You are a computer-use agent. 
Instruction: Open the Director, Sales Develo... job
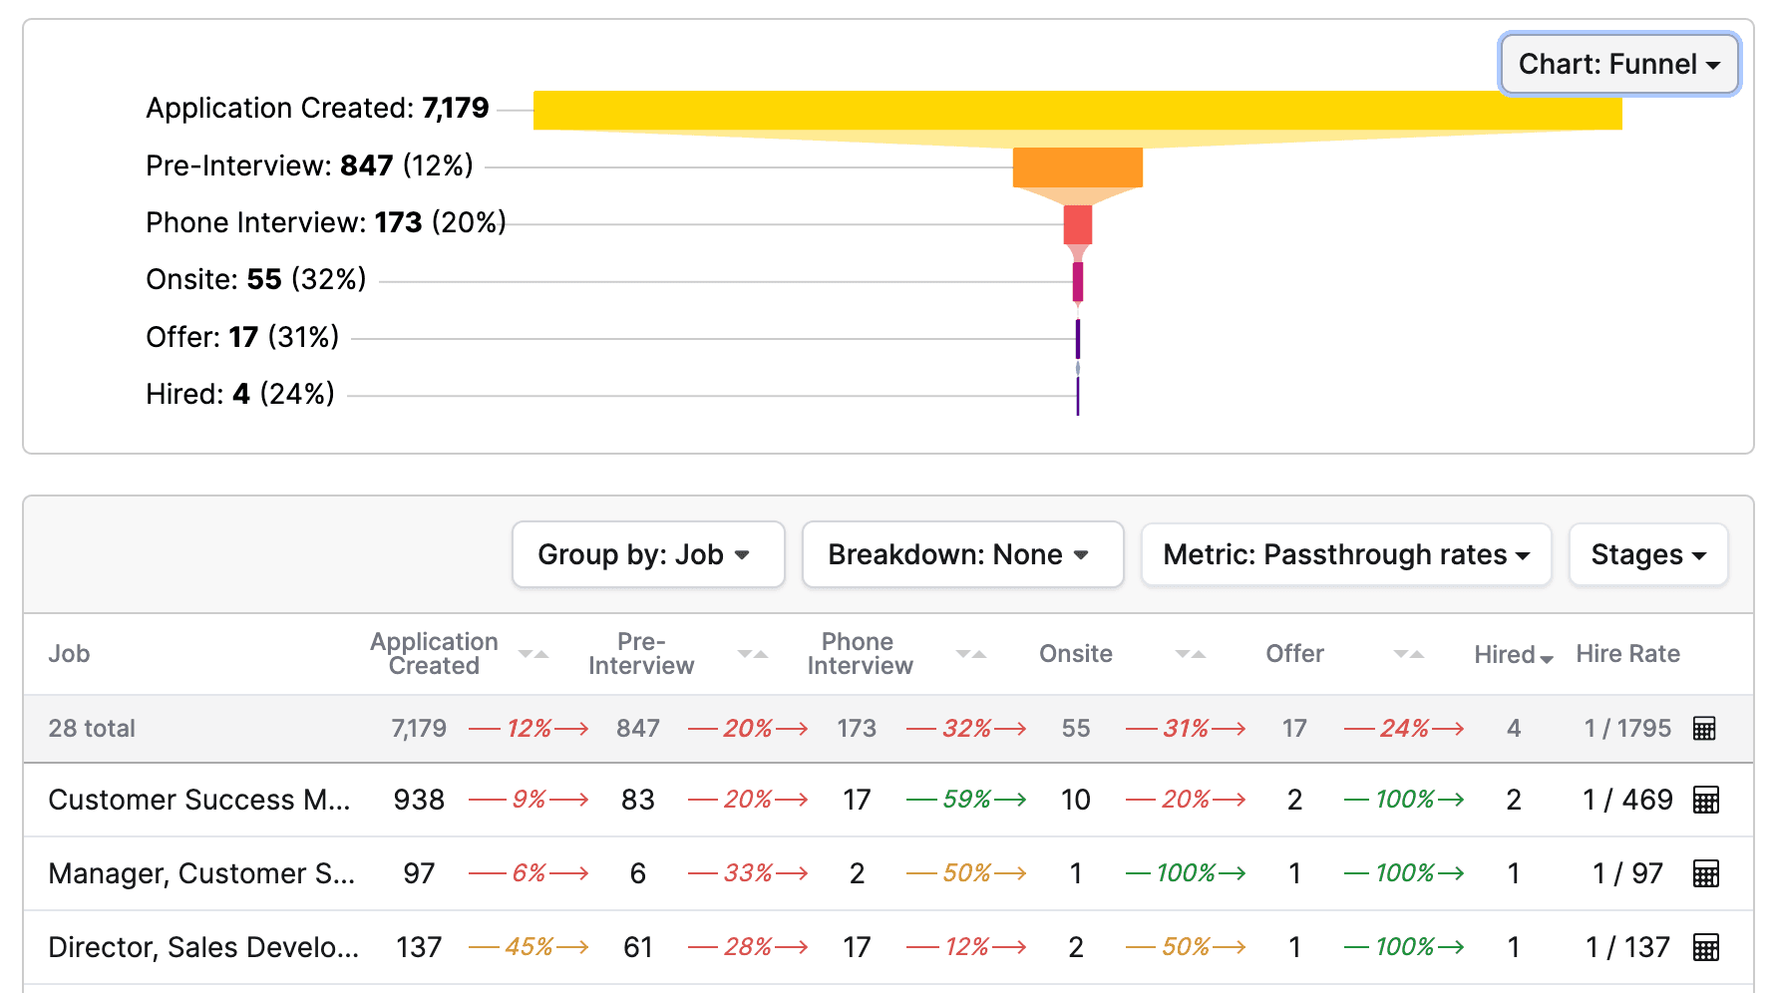coord(202,947)
